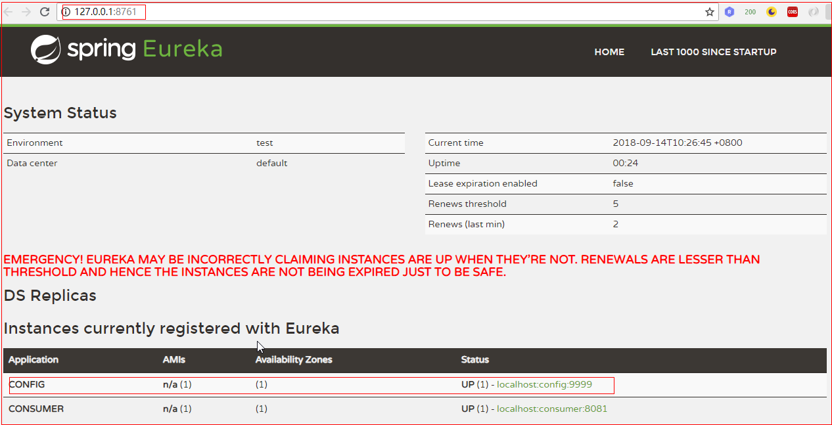Click the System Status heading
832x425 pixels.
pyautogui.click(x=60, y=113)
